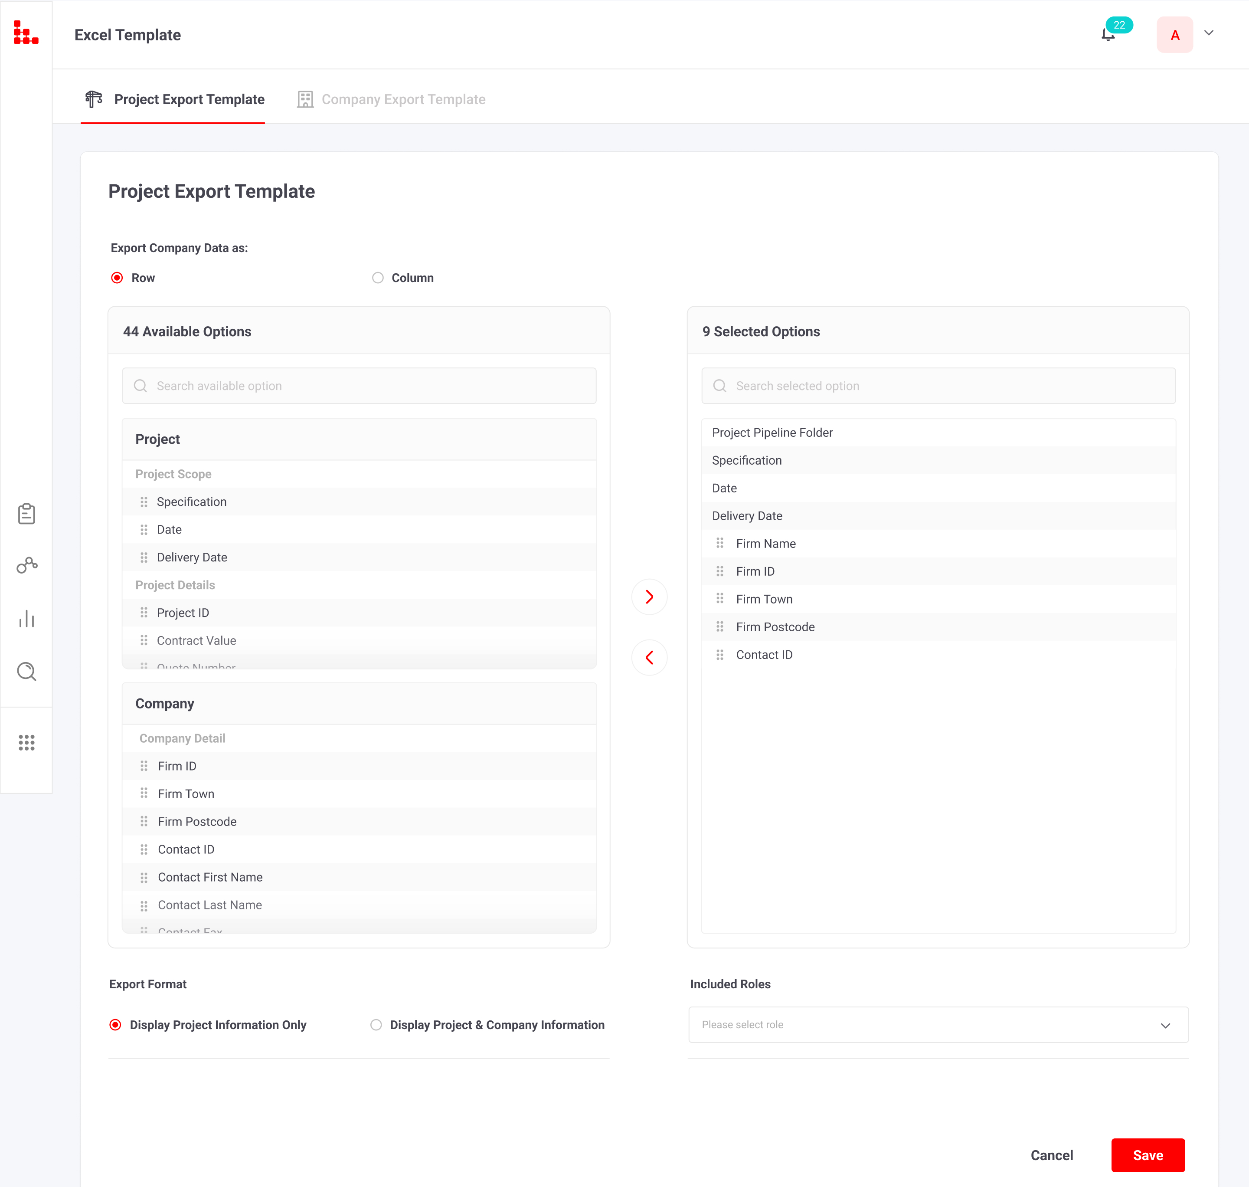Click the Cancel button
The width and height of the screenshot is (1249, 1187).
click(x=1051, y=1155)
